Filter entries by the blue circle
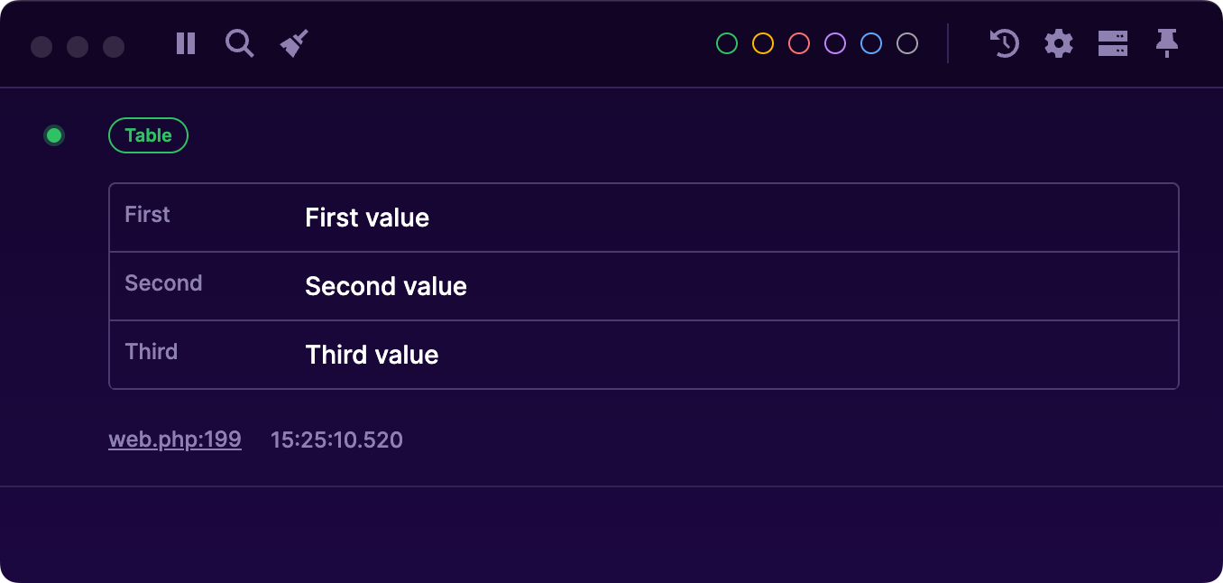The image size is (1223, 583). [x=871, y=43]
